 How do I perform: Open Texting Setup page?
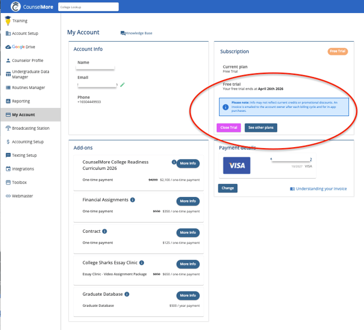click(24, 155)
